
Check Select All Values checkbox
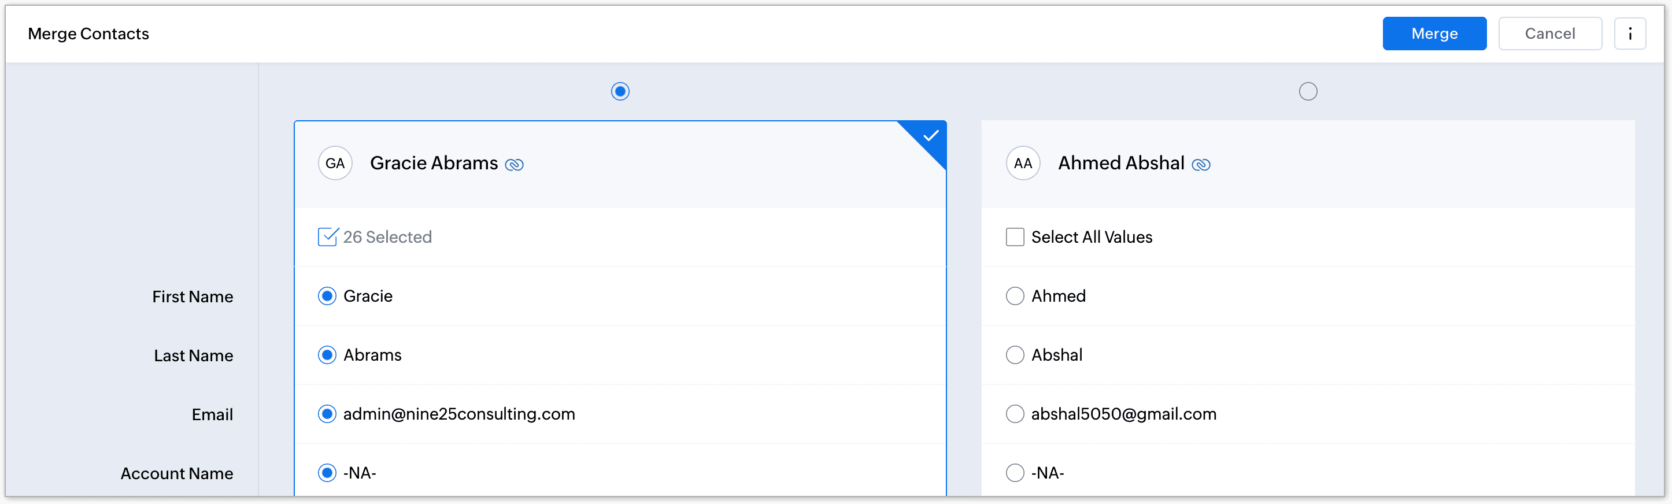click(x=1015, y=237)
